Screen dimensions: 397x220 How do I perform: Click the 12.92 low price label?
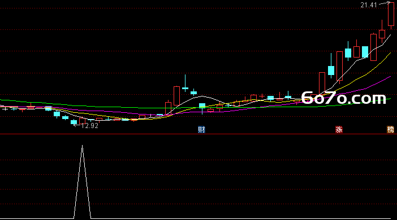coord(89,126)
